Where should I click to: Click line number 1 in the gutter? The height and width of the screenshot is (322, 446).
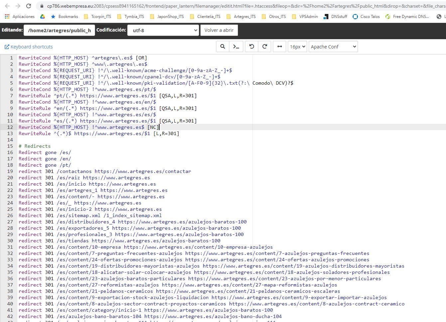pos(11,58)
